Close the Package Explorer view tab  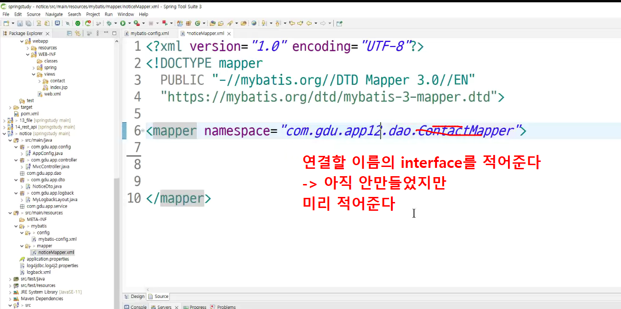(x=47, y=33)
